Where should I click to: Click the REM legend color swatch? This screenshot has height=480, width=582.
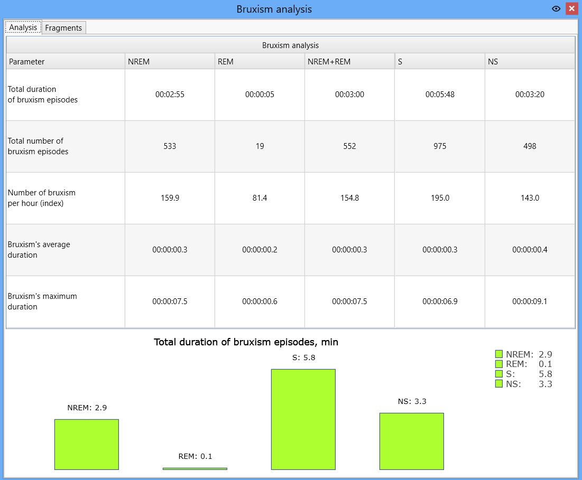point(499,364)
